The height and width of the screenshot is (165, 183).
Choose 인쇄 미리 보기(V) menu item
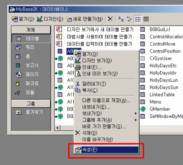pos(106,74)
